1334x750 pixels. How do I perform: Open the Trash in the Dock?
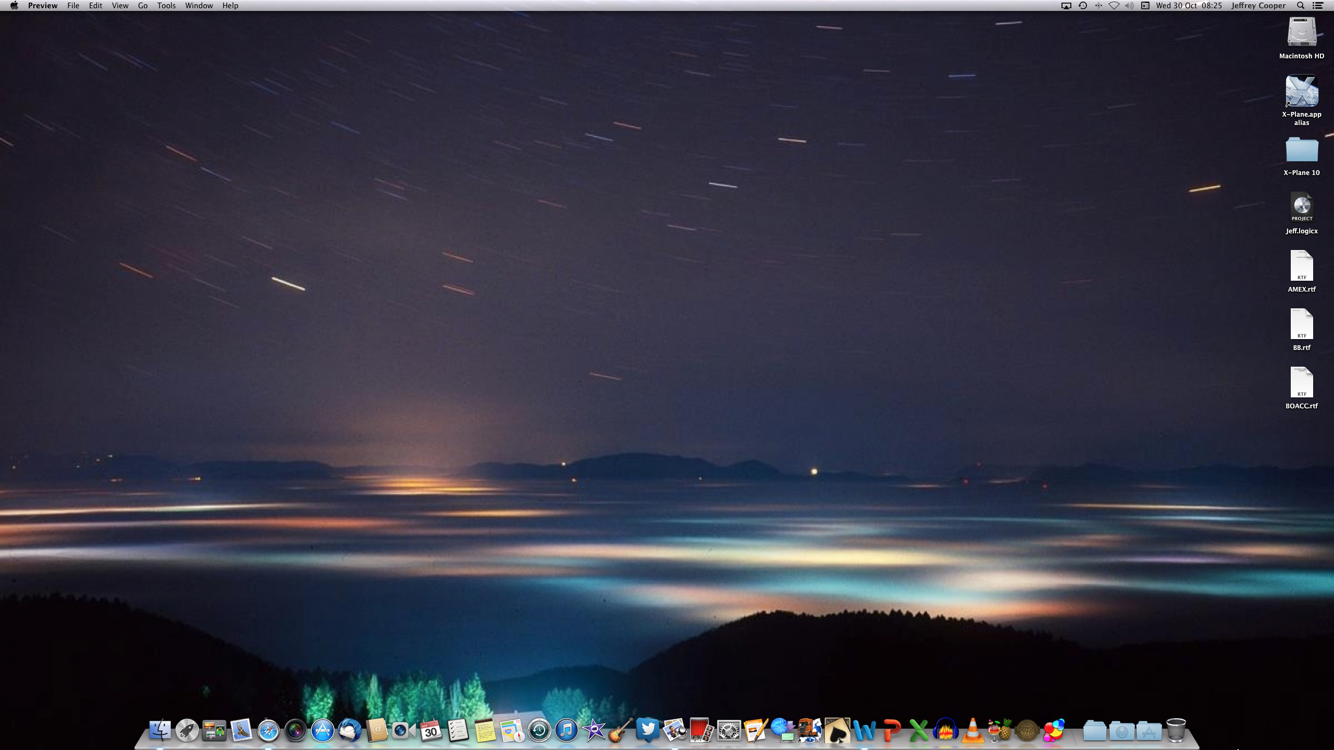tap(1176, 730)
